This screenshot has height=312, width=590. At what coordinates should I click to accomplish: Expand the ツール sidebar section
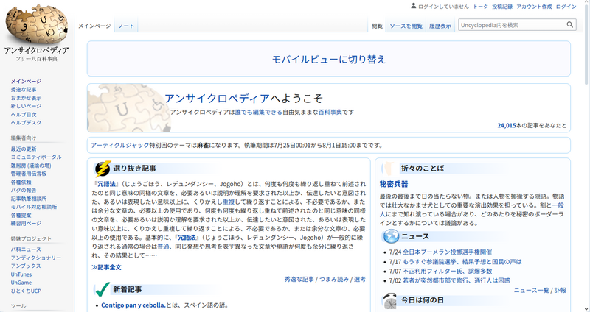click(x=18, y=305)
